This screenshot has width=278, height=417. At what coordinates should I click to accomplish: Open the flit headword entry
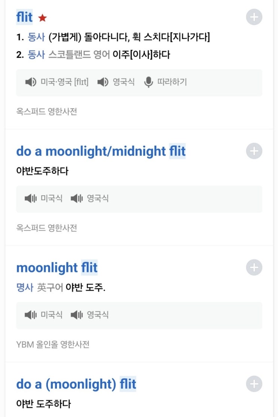point(24,17)
